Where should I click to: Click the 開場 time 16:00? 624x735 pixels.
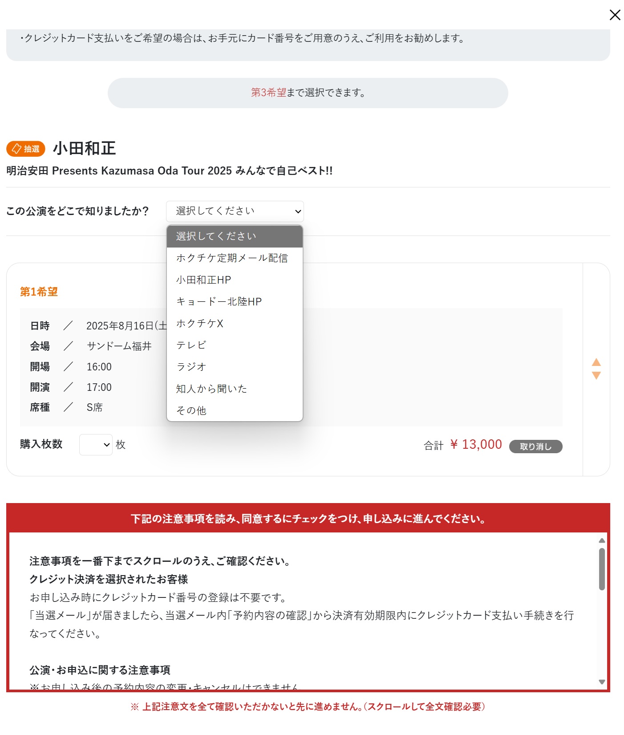(x=99, y=367)
